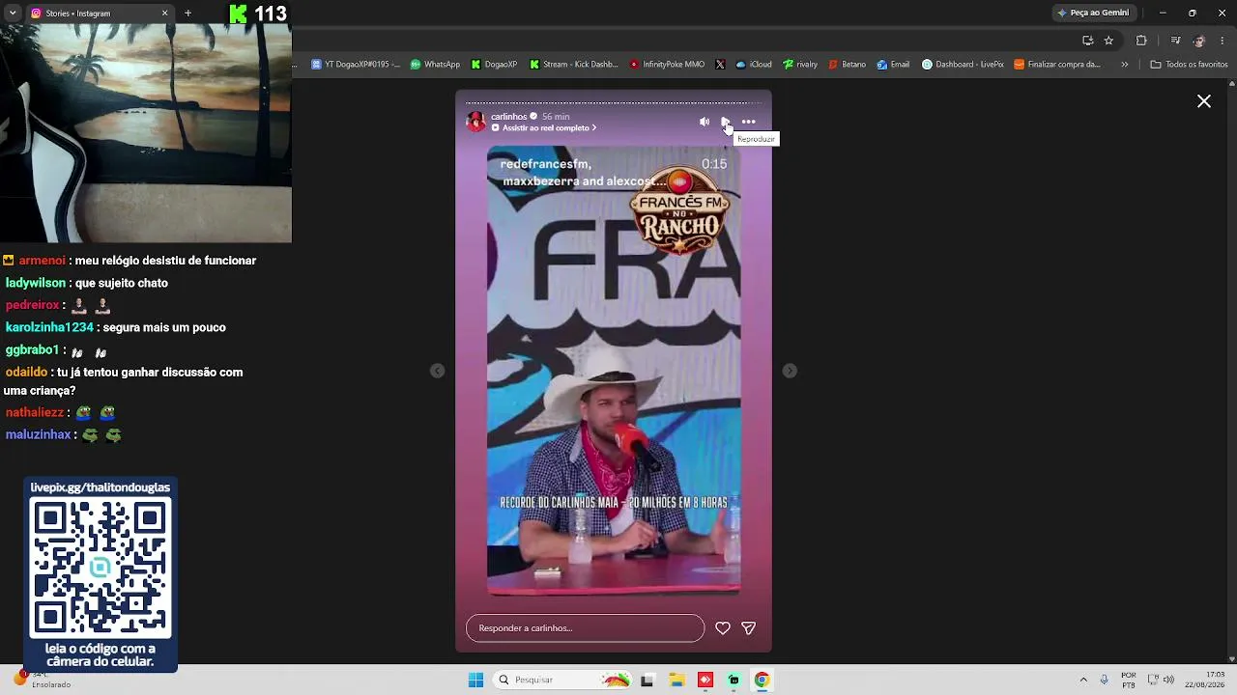Expand the hidden bookmarks overflow chevron

point(1124,65)
